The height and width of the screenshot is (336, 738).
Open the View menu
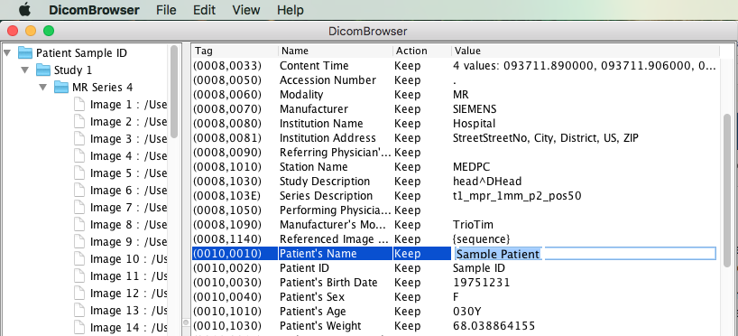coord(246,10)
